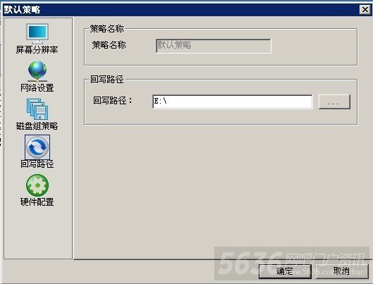Click the 硬件配置 sidebar text label

(x=37, y=202)
